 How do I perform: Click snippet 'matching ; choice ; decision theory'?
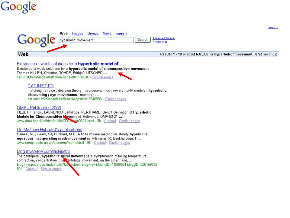click(x=54, y=91)
